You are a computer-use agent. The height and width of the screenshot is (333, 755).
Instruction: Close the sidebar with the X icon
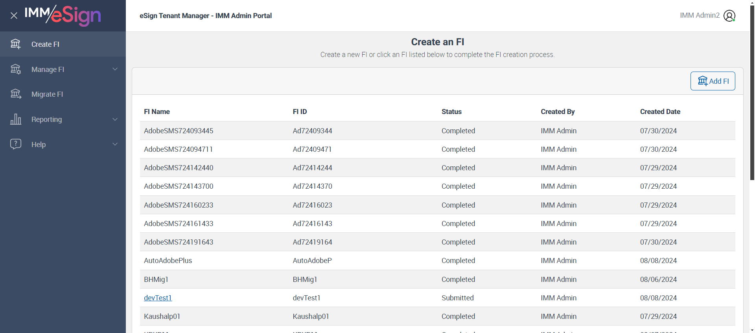(x=14, y=16)
